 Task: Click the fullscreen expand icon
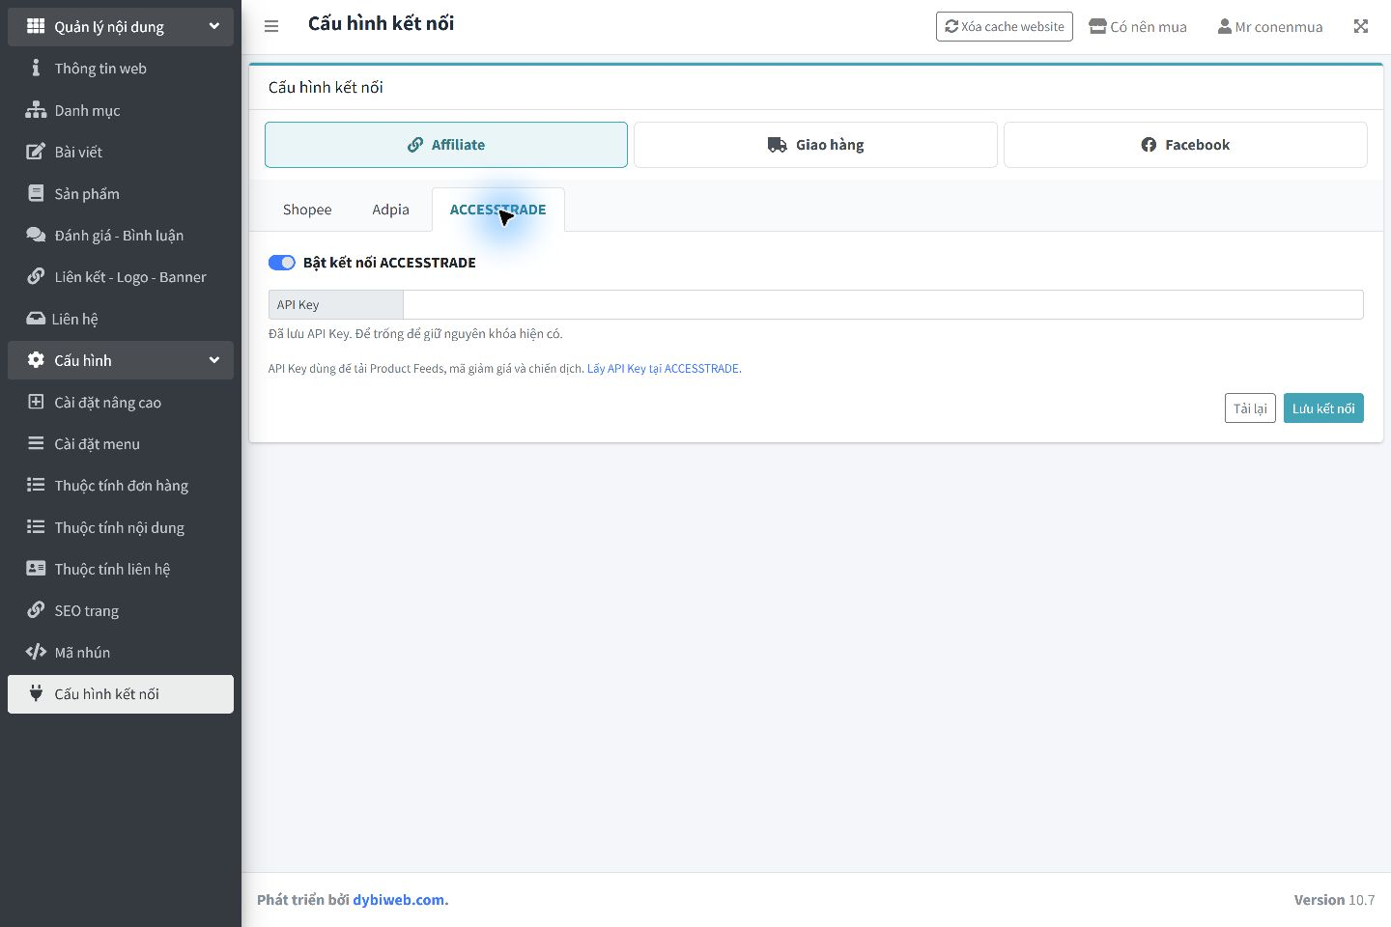point(1361,27)
